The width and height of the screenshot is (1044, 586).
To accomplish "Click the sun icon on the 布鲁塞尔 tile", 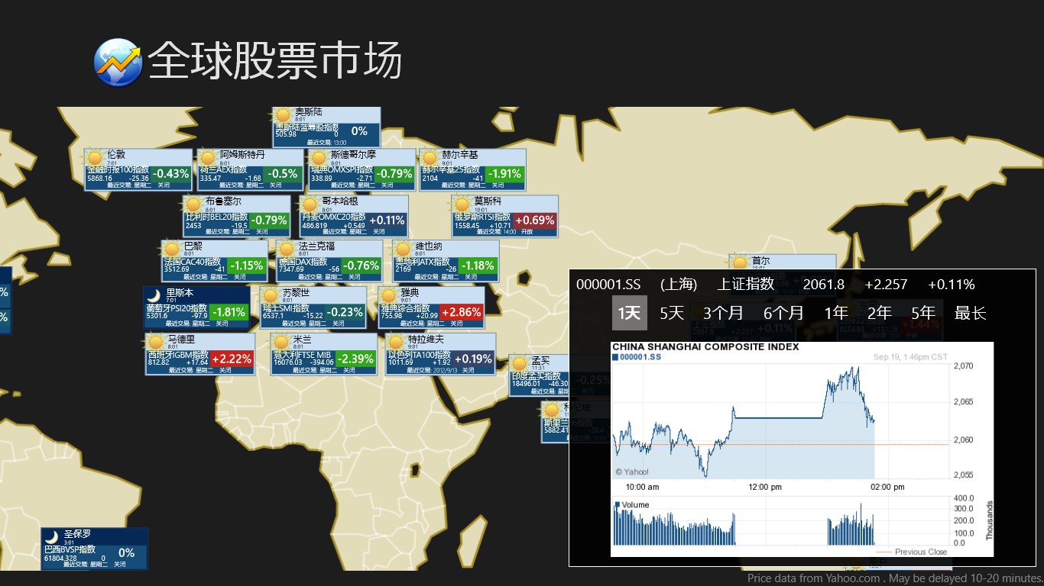I will [x=194, y=204].
